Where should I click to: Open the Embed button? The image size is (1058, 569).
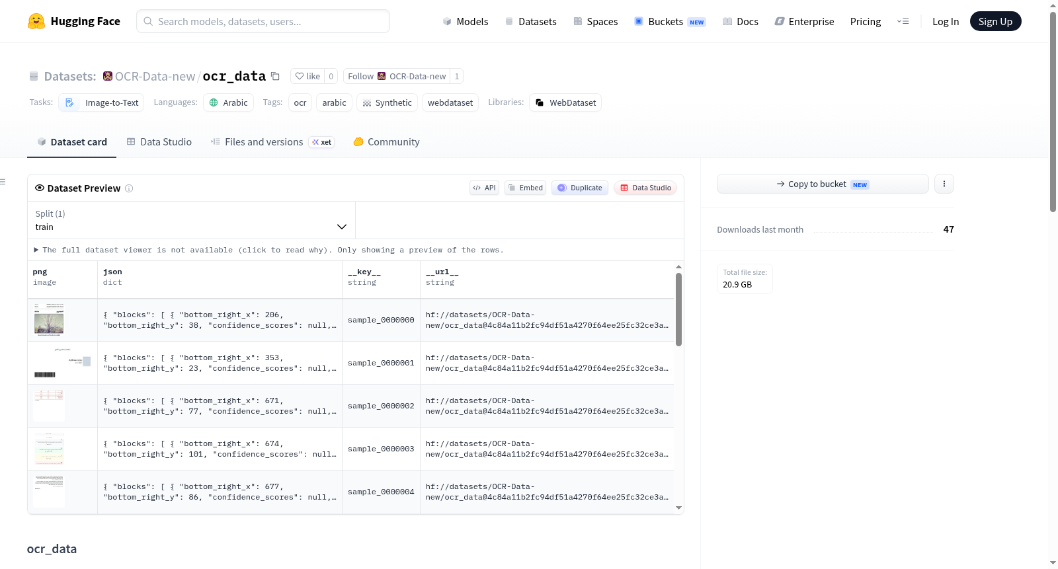[526, 188]
